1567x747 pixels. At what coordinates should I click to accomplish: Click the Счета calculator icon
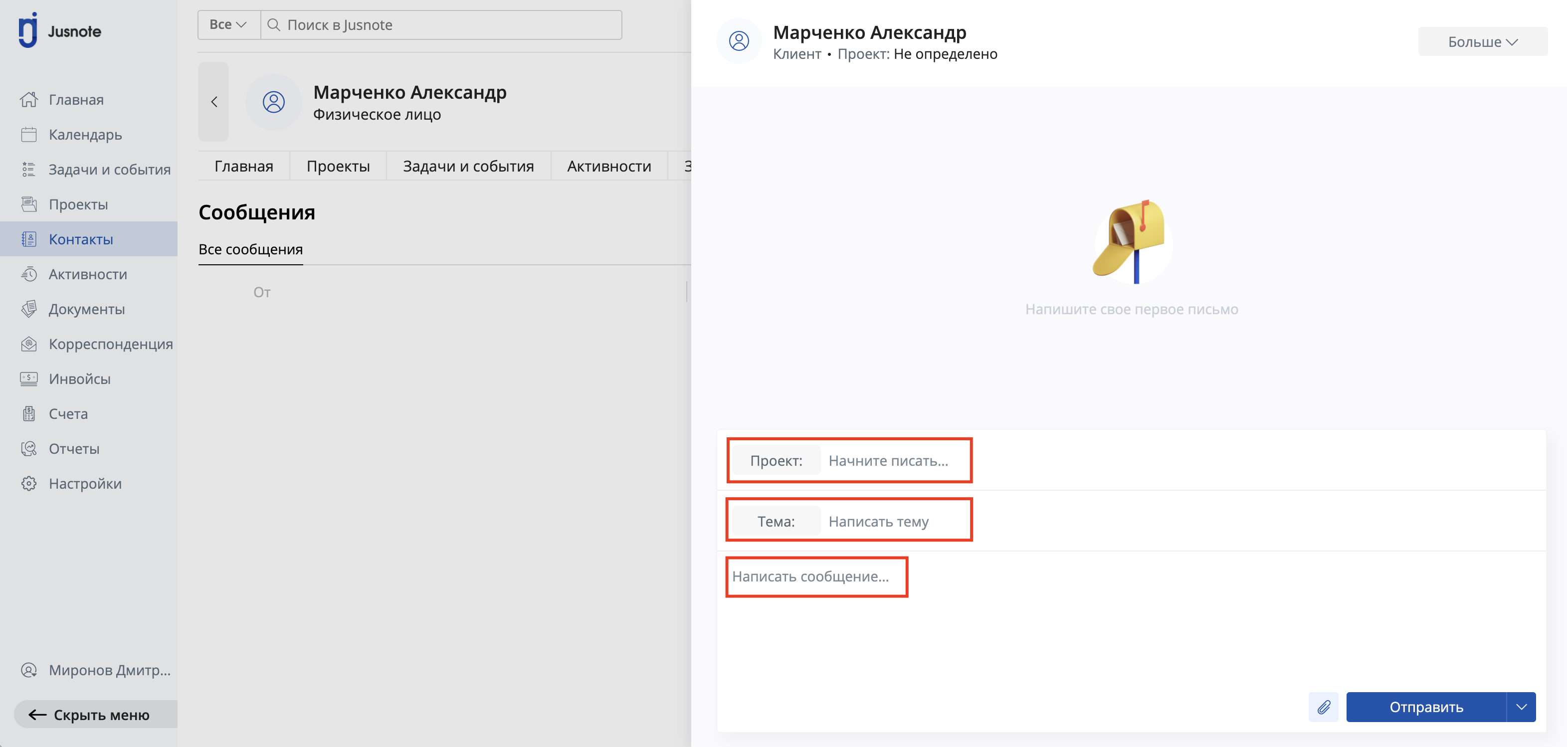point(28,414)
